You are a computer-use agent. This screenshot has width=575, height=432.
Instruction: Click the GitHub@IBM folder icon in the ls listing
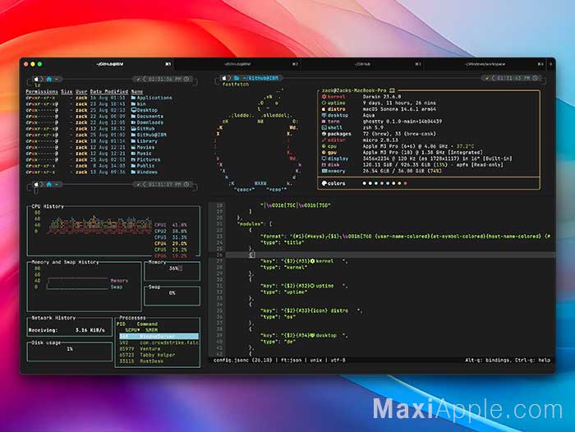(133, 135)
